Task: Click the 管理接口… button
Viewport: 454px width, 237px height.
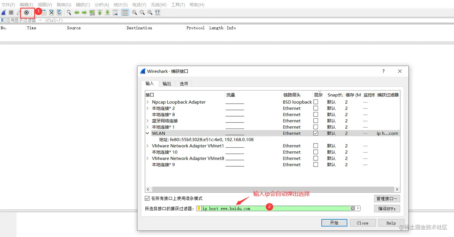Action: coord(387,198)
